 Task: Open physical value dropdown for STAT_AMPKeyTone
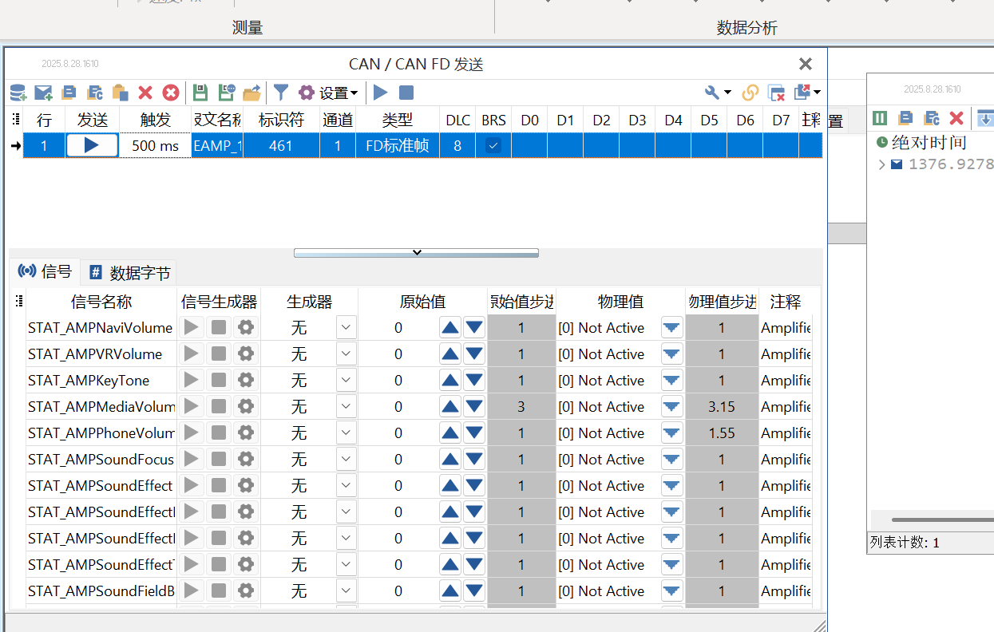coord(672,380)
